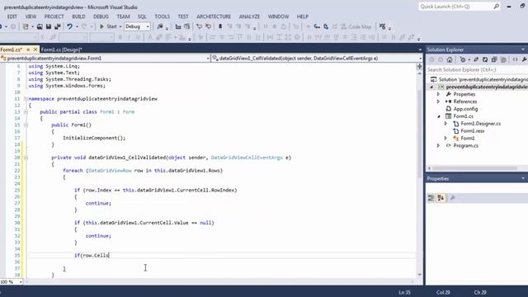
Task: Collapse the Form1() constructor block
Action: click(x=26, y=125)
